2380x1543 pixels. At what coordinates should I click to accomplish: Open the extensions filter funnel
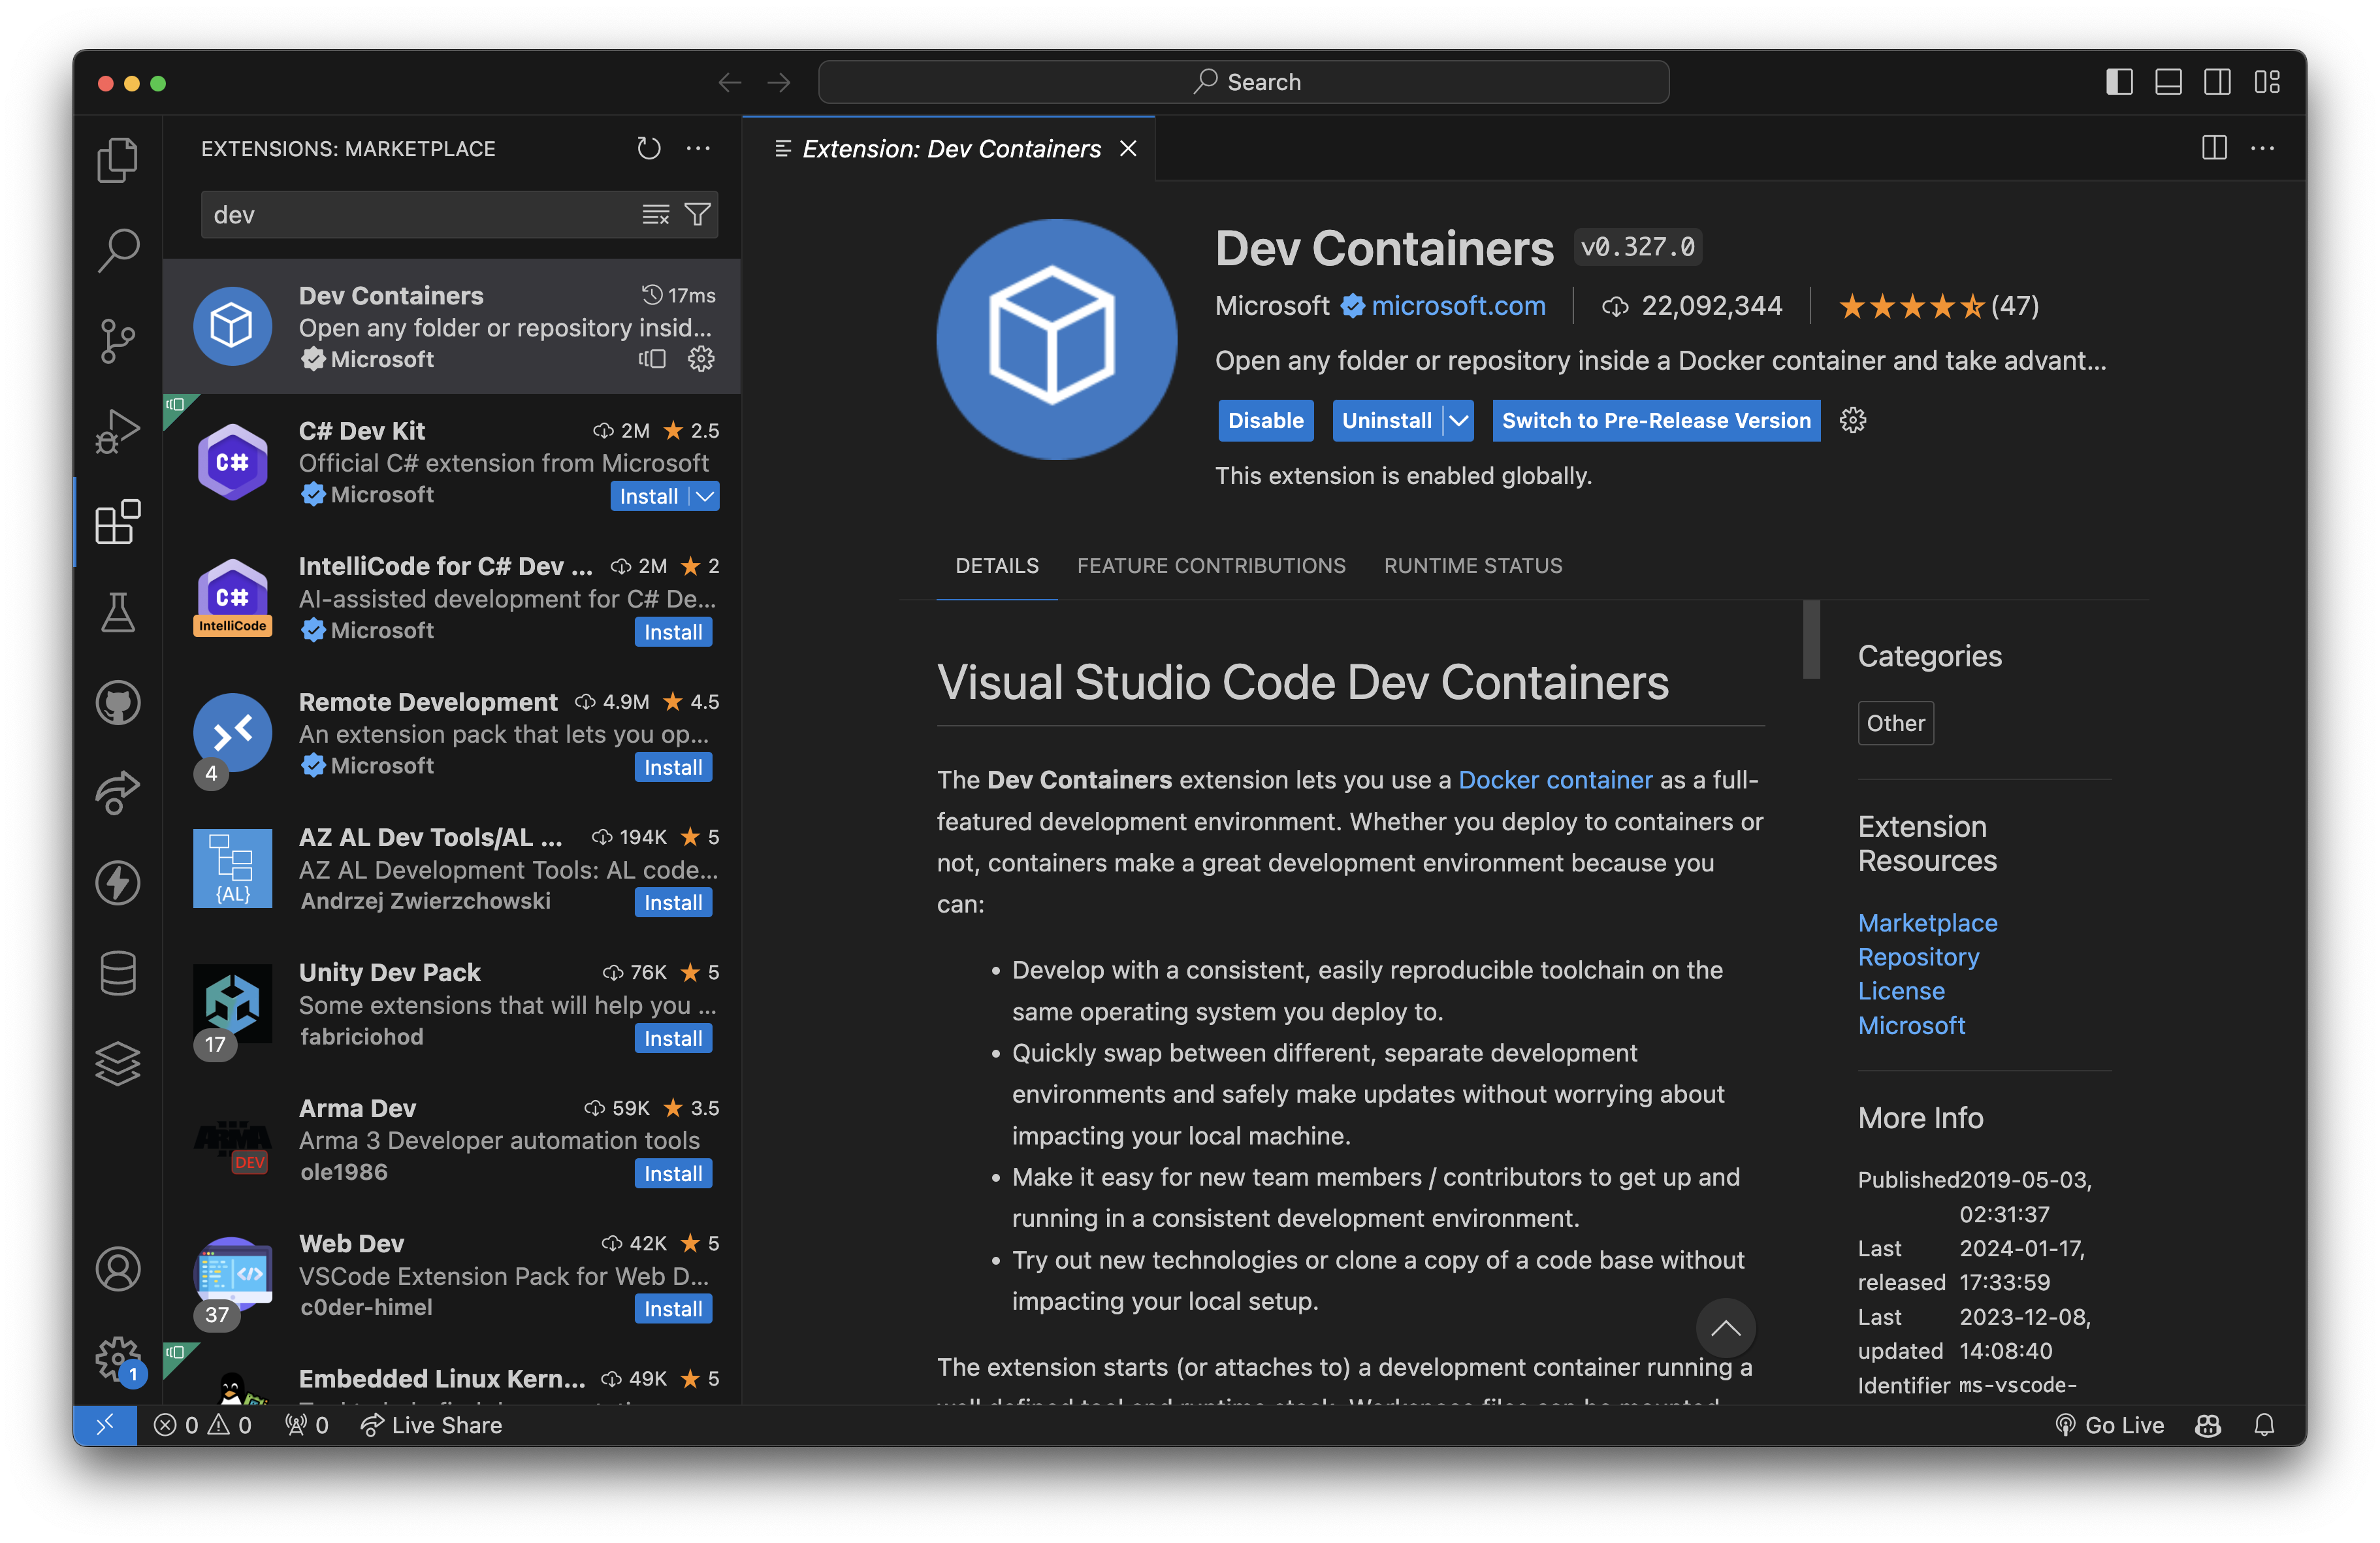[697, 214]
